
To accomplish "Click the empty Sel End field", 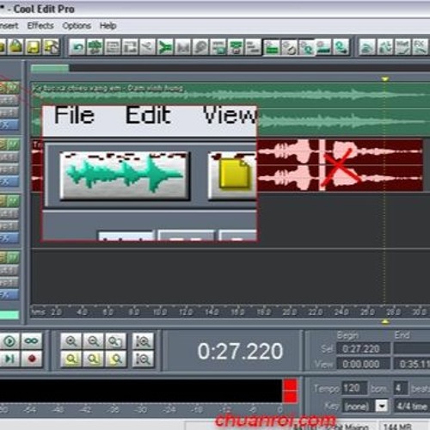I will click(x=412, y=349).
